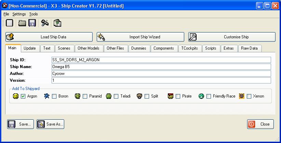Switch to the Update tab
Image resolution: width=281 pixels, height=143 pixels.
click(30, 48)
